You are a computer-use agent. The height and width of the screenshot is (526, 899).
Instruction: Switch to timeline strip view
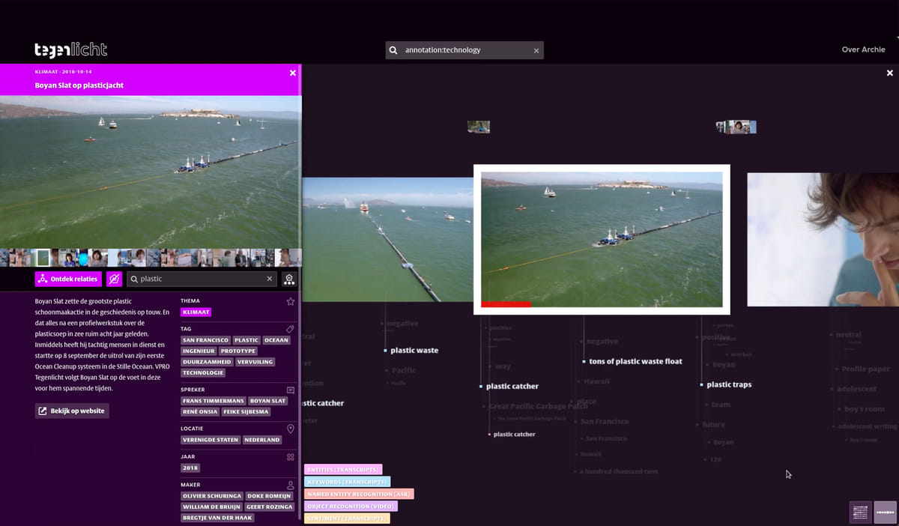tap(885, 512)
